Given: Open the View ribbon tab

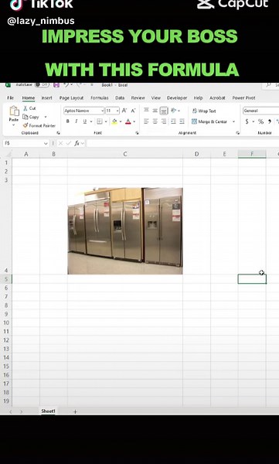Looking at the screenshot, I should tap(156, 98).
